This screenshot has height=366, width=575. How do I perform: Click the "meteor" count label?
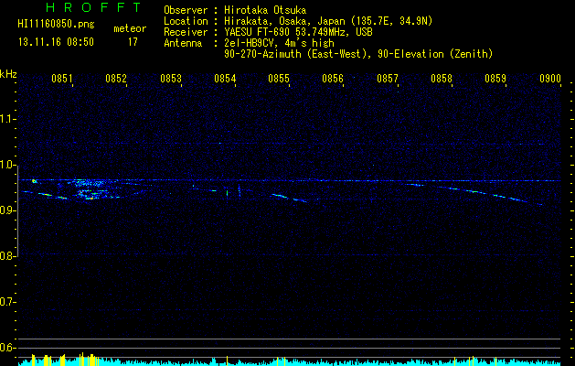click(x=130, y=28)
